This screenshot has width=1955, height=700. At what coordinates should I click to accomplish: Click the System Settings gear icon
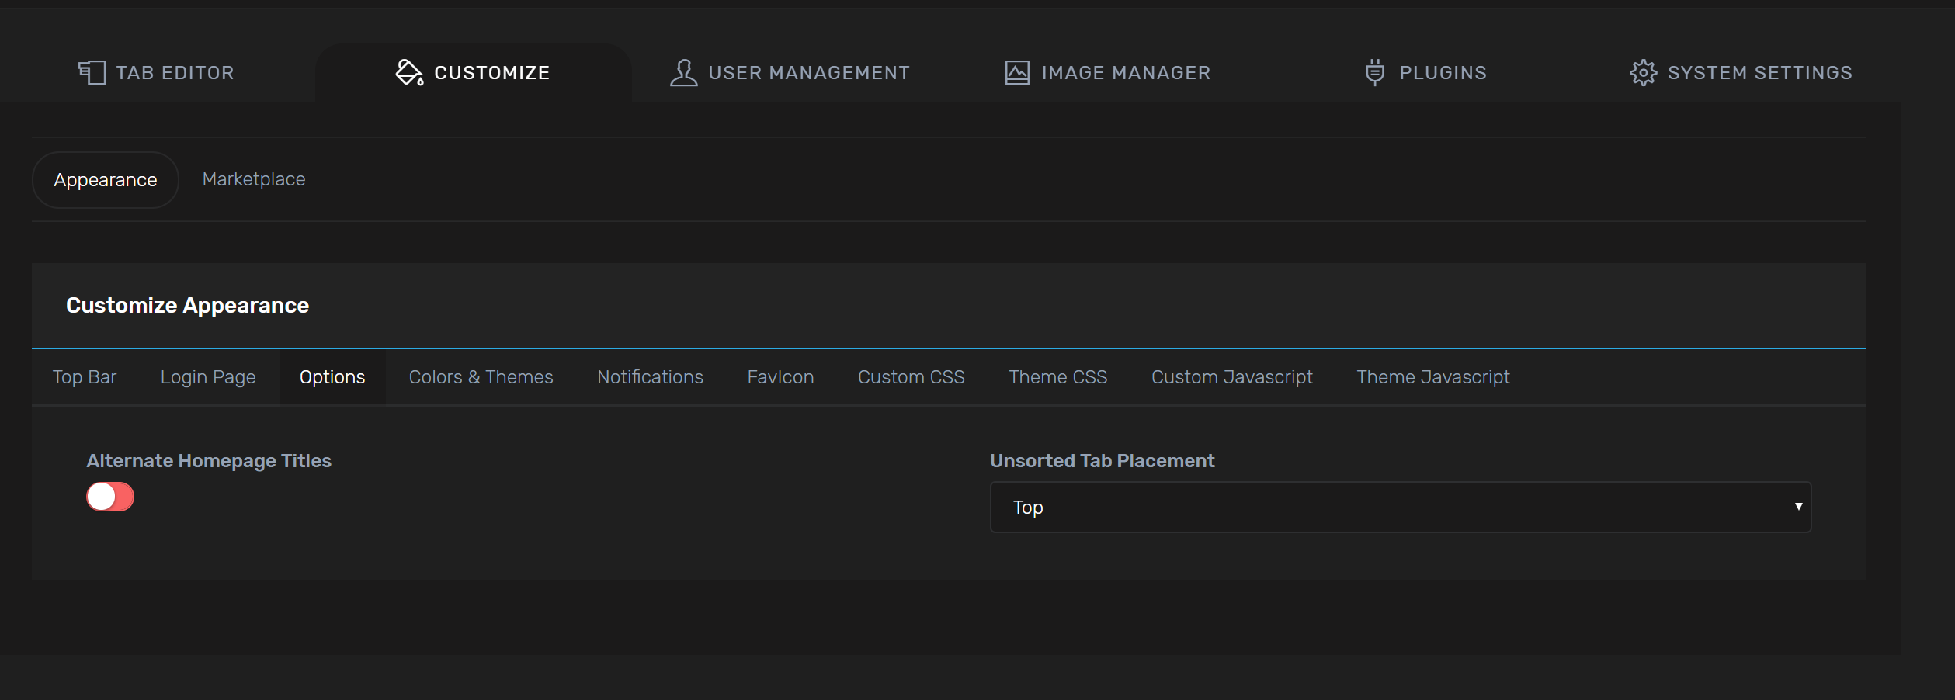(x=1642, y=73)
